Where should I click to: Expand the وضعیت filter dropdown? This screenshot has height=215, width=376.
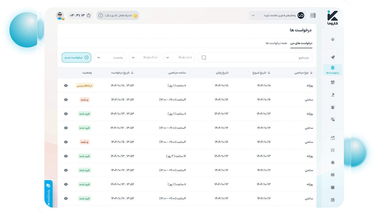[x=110, y=58]
